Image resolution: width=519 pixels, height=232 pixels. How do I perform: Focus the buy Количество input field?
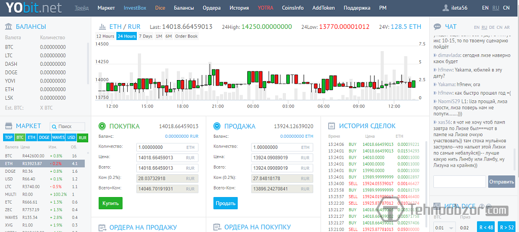click(167, 147)
